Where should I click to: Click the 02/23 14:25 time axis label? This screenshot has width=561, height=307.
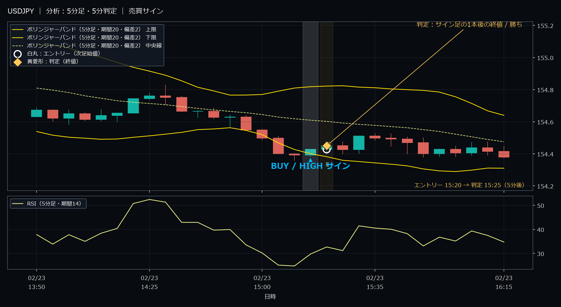(x=149, y=283)
